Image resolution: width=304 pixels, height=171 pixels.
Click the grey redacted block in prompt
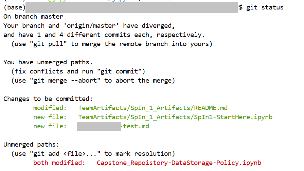[x=132, y=7]
